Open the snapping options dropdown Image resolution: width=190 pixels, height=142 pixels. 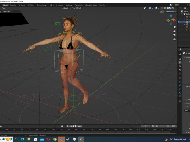81,8
